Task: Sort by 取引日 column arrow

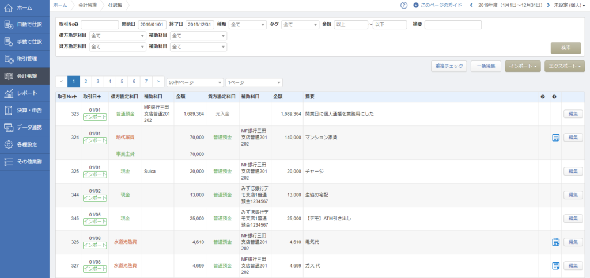Action: coord(99,97)
